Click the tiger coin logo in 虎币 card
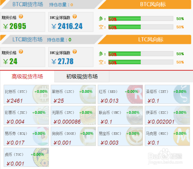193x169 pixels. (41, 157)
